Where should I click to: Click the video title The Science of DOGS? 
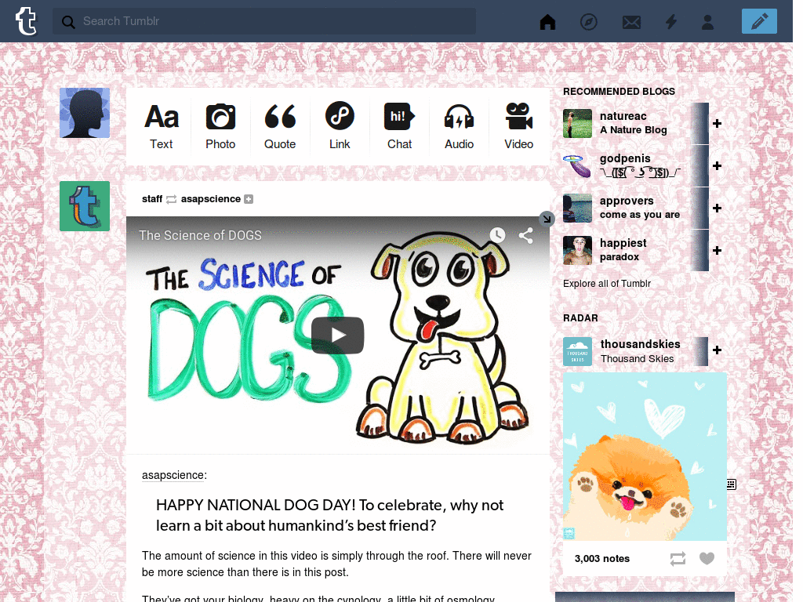point(200,235)
